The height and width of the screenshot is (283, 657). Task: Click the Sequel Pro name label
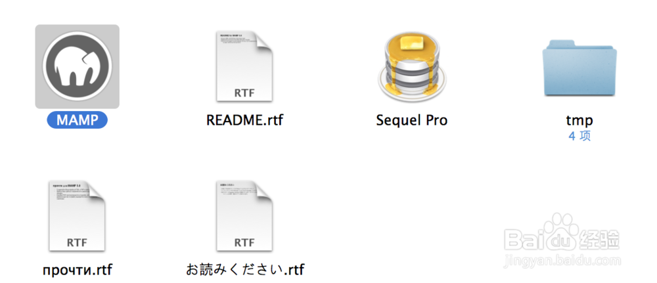412,121
